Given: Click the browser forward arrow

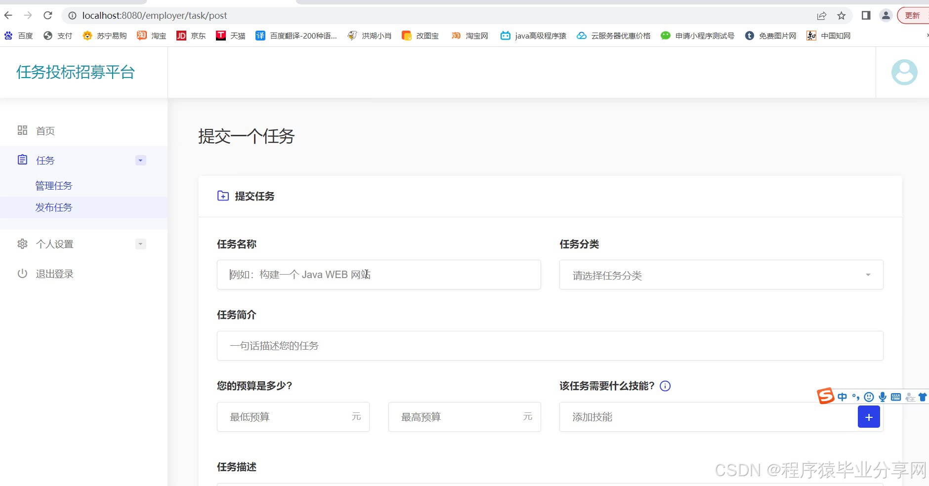Looking at the screenshot, I should coord(28,15).
